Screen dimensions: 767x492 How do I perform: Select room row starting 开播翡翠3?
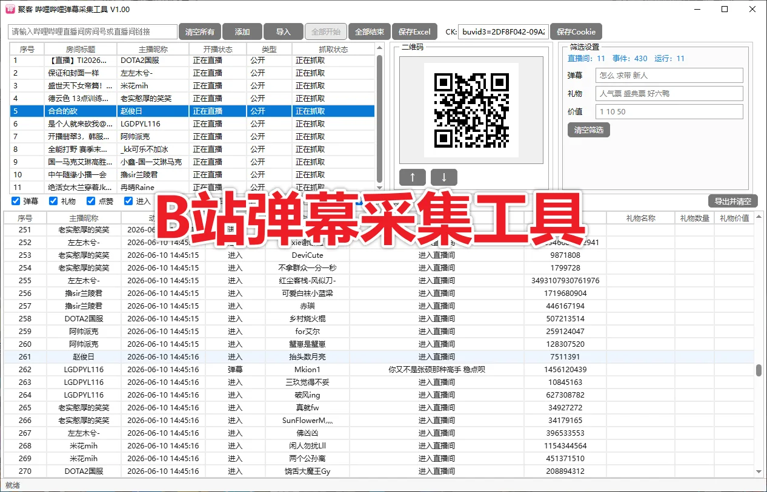[x=192, y=136]
